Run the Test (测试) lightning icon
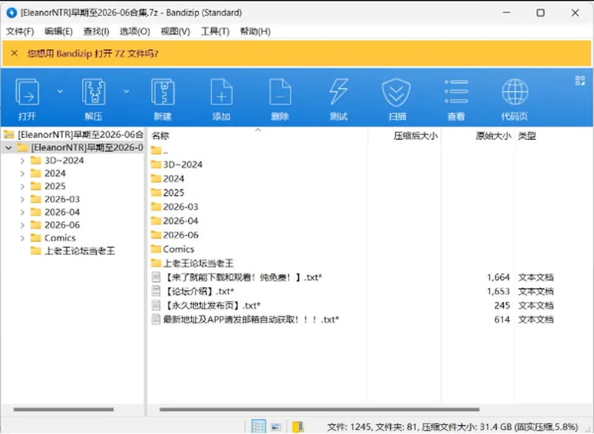This screenshot has height=434, width=594. [x=338, y=92]
